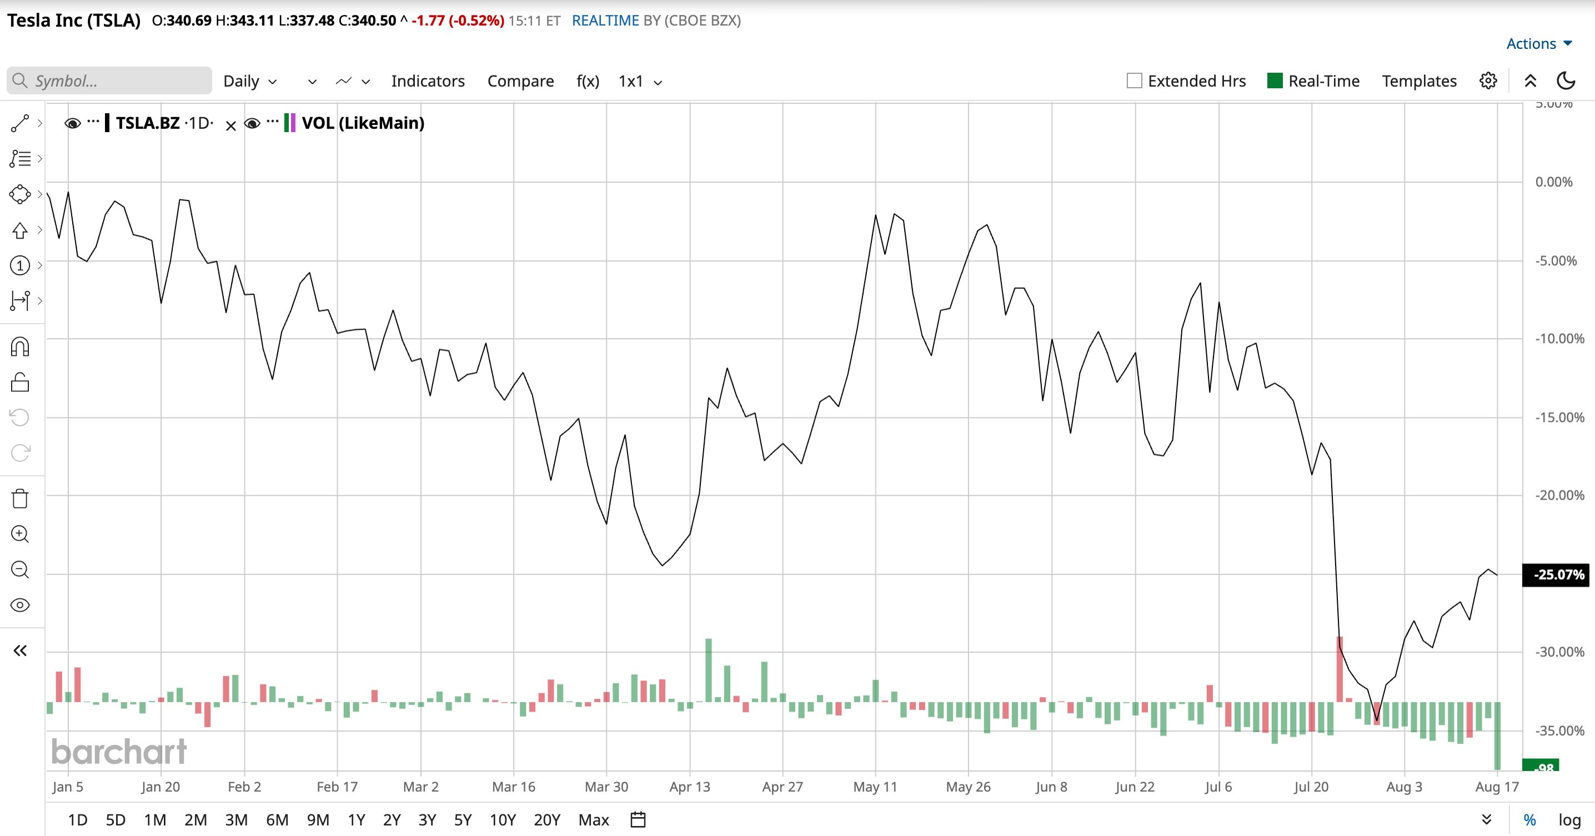Image resolution: width=1595 pixels, height=836 pixels.
Task: Expand the numbered label tool options
Action: point(39,265)
